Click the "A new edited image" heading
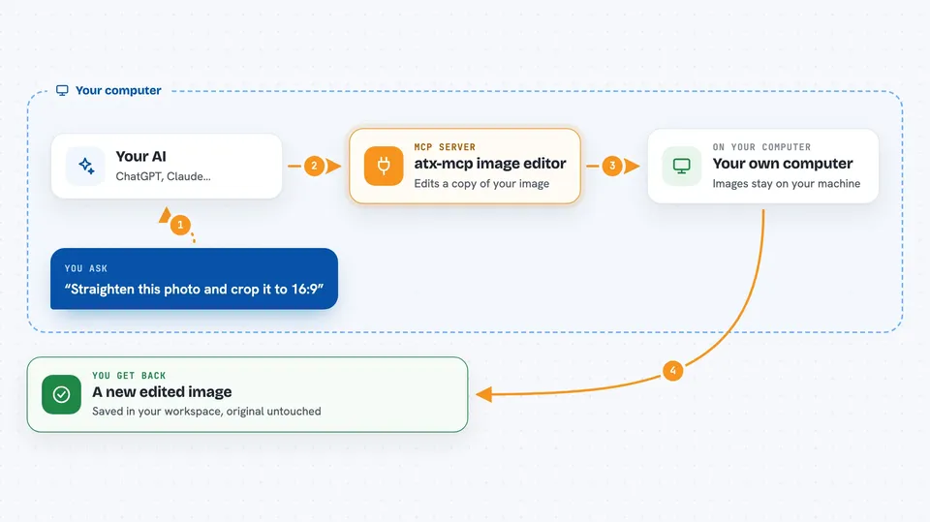This screenshot has height=522, width=930. [x=162, y=391]
